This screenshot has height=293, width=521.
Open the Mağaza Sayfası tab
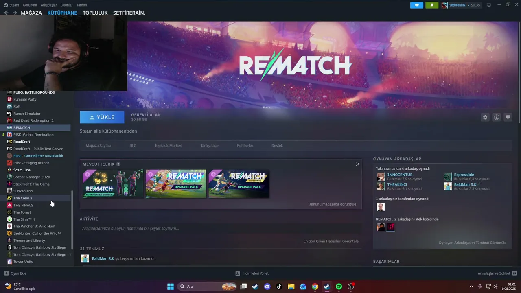point(98,145)
